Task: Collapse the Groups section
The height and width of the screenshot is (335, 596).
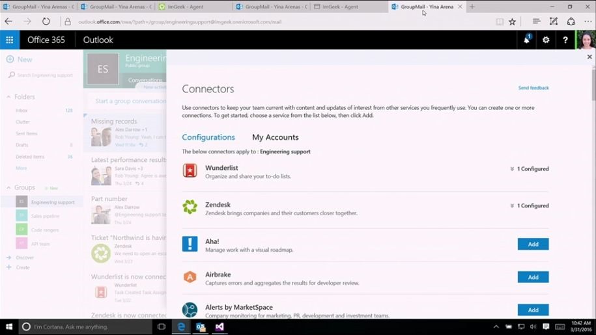Action: click(x=8, y=188)
